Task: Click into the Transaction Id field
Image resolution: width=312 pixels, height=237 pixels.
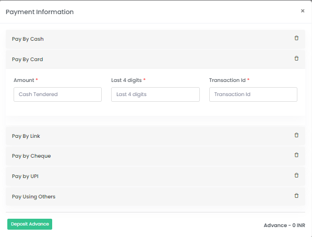Action: (253, 94)
